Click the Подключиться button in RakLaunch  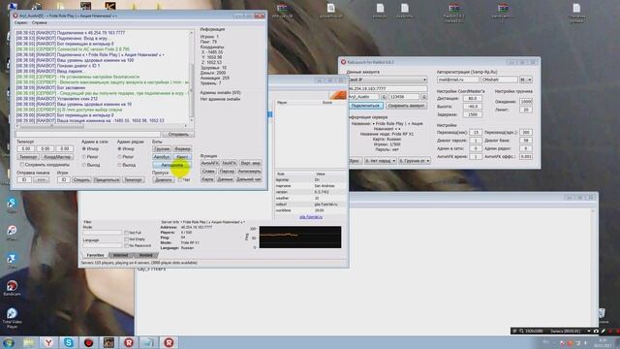[366, 106]
